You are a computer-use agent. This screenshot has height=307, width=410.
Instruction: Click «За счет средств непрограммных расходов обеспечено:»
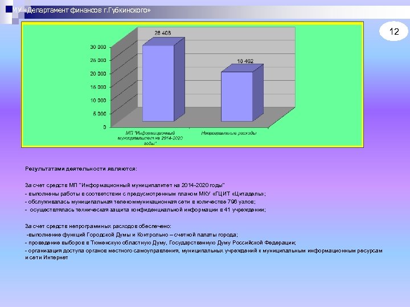click(99, 226)
